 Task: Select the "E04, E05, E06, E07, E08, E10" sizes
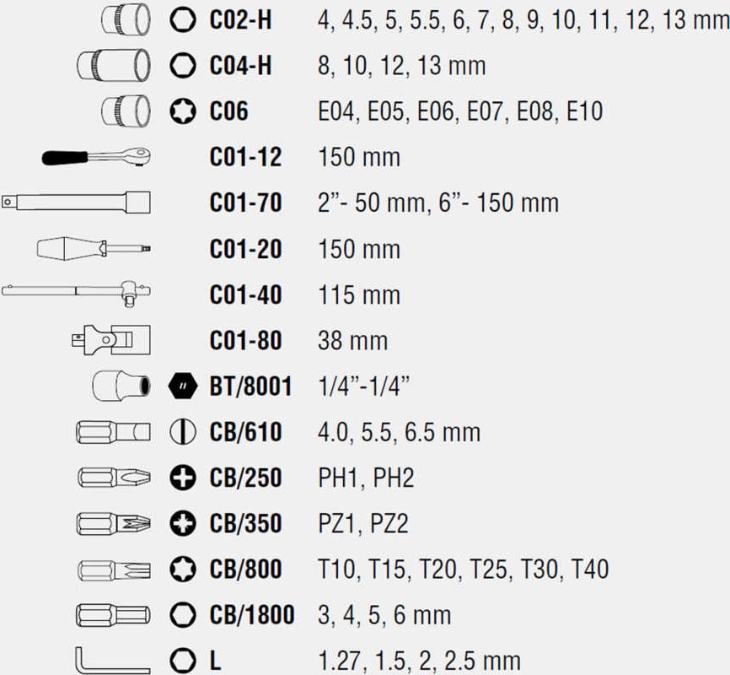tap(459, 111)
